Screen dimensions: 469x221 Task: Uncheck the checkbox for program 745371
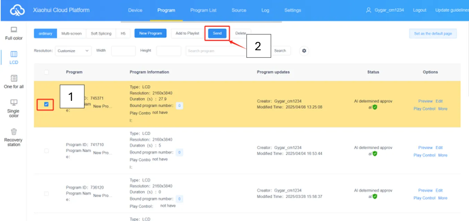pyautogui.click(x=46, y=104)
